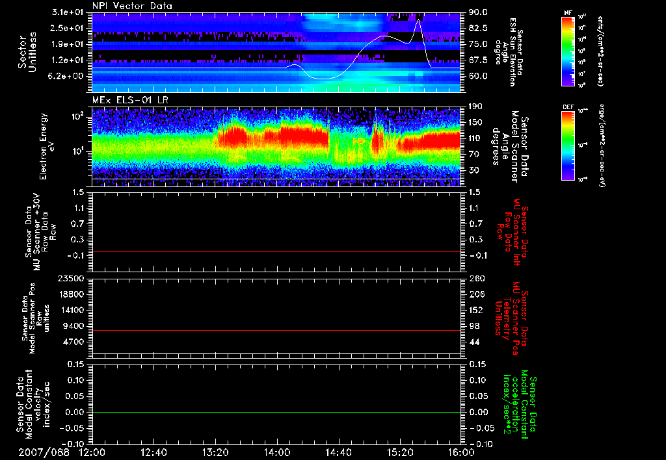The image size is (666, 460).
Task: Click the 16:00 time axis label
Action: (x=460, y=452)
